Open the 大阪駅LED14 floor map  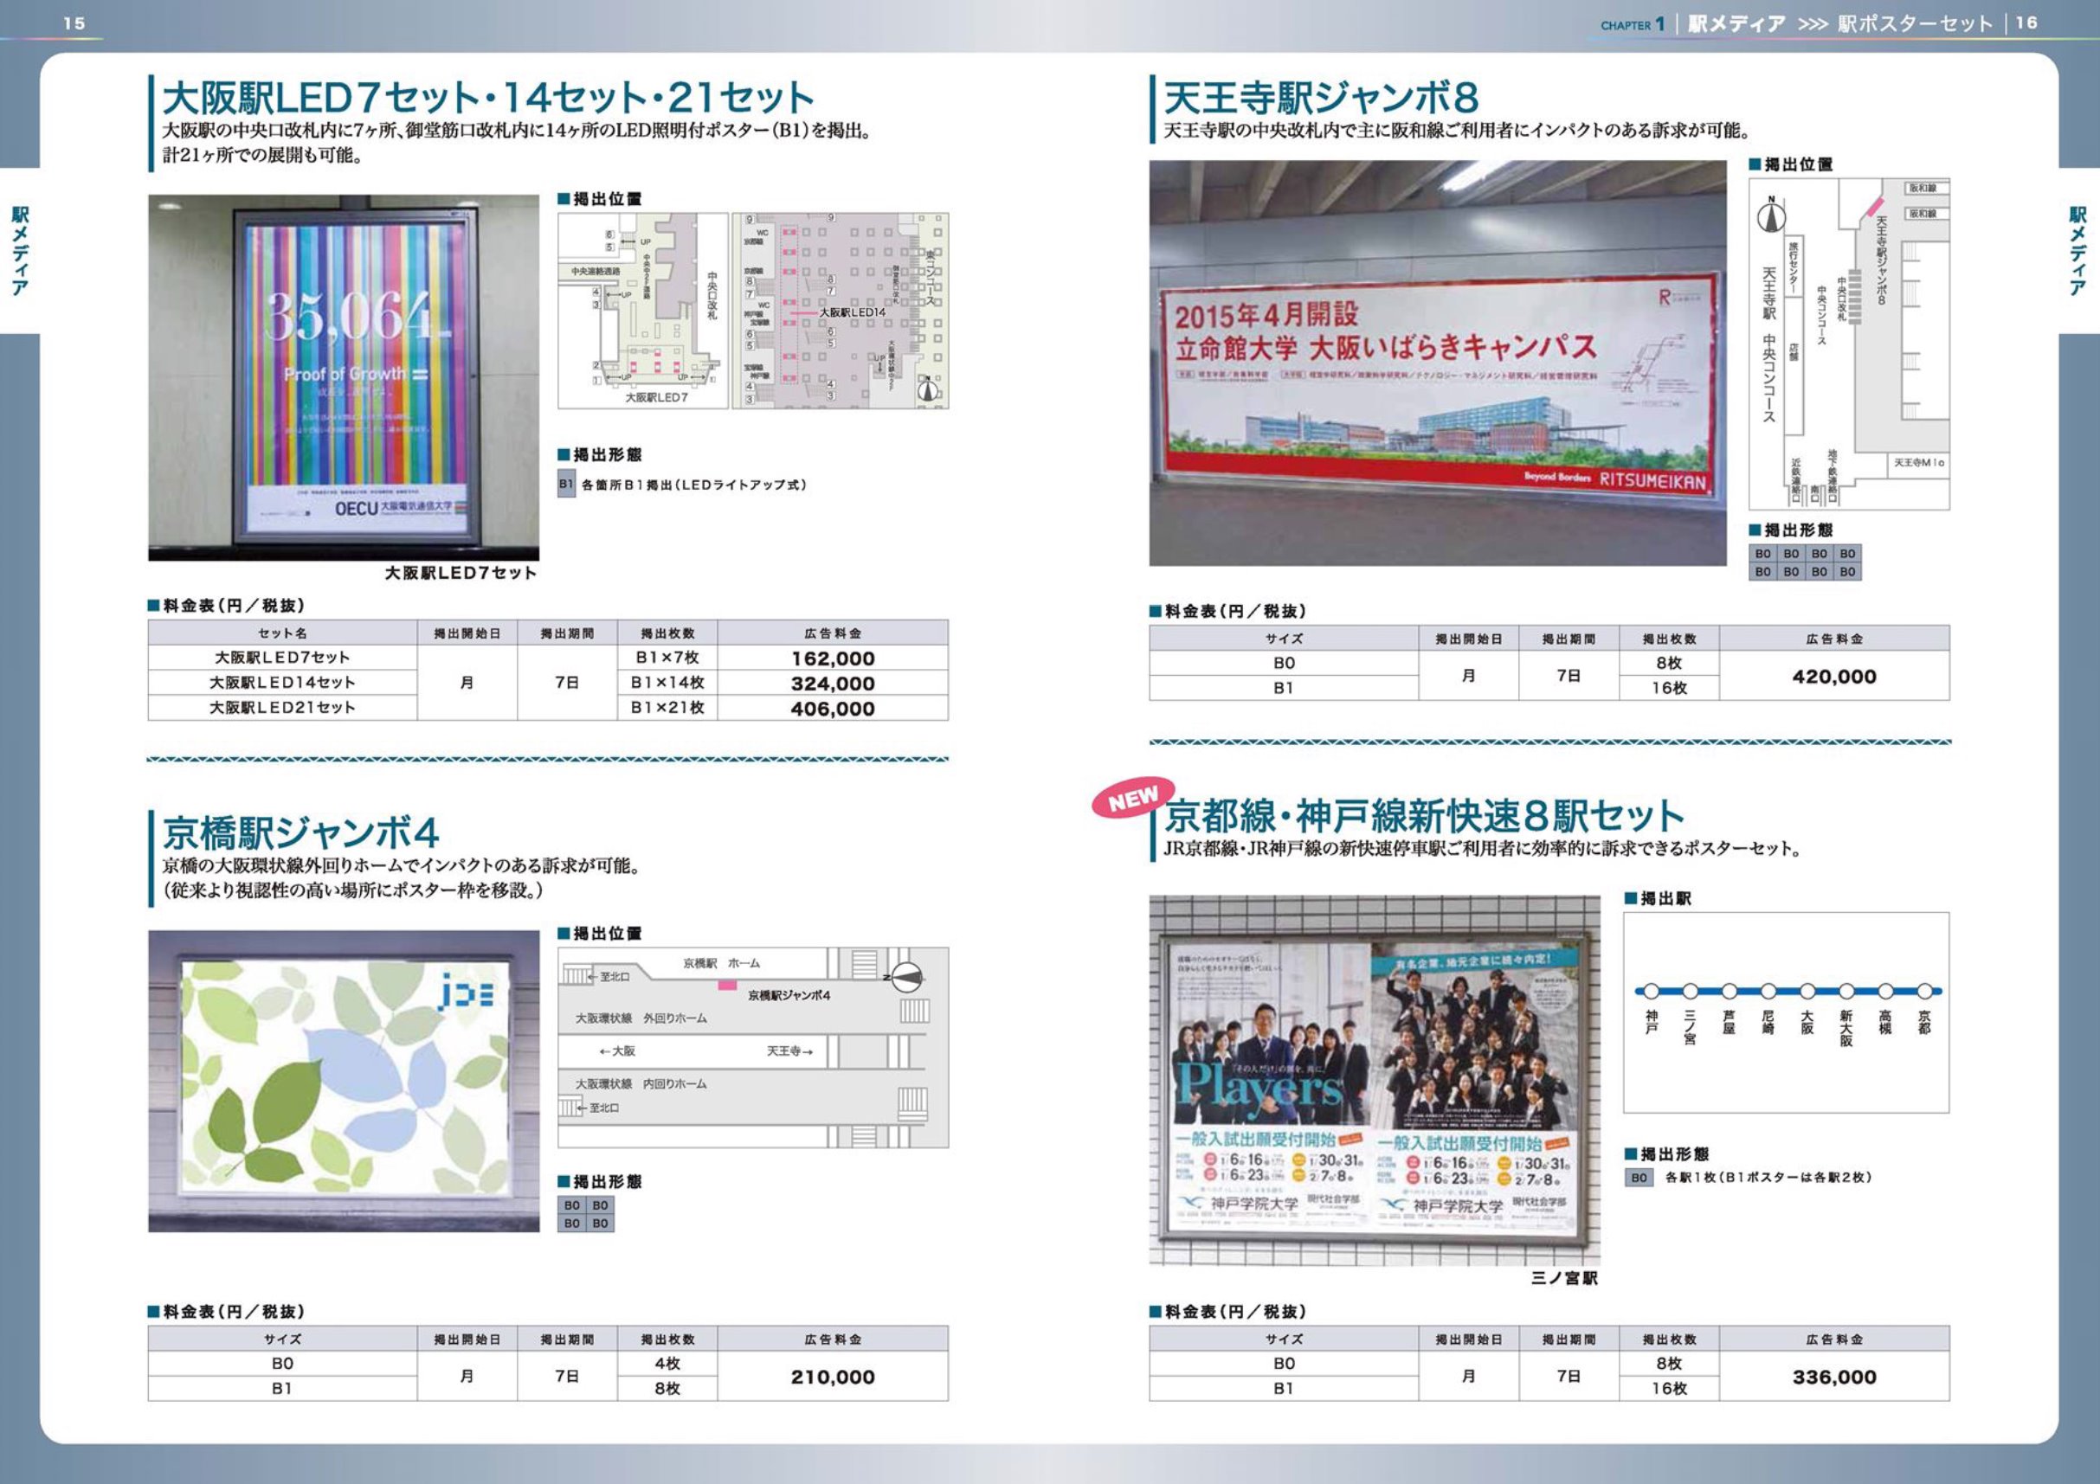coord(841,311)
